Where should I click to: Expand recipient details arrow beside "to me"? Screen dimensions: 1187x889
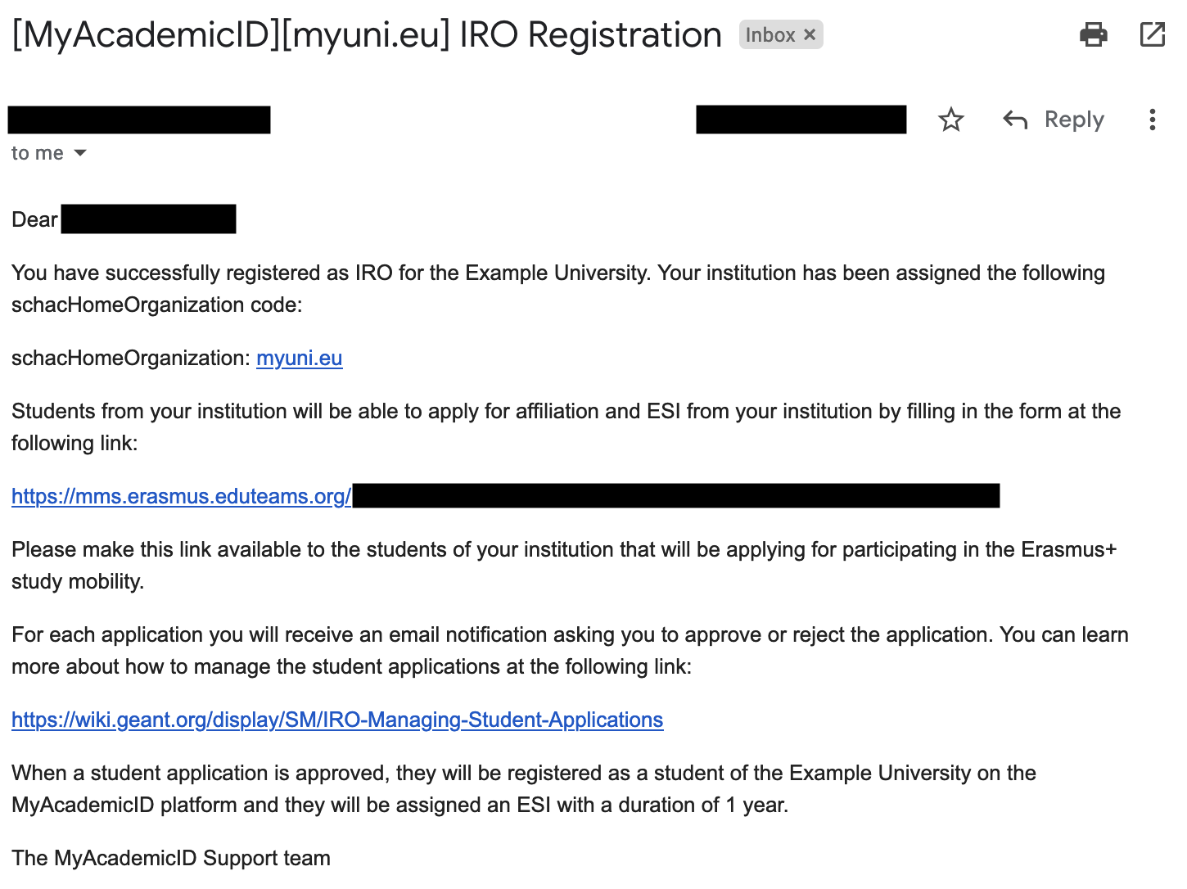tap(80, 153)
